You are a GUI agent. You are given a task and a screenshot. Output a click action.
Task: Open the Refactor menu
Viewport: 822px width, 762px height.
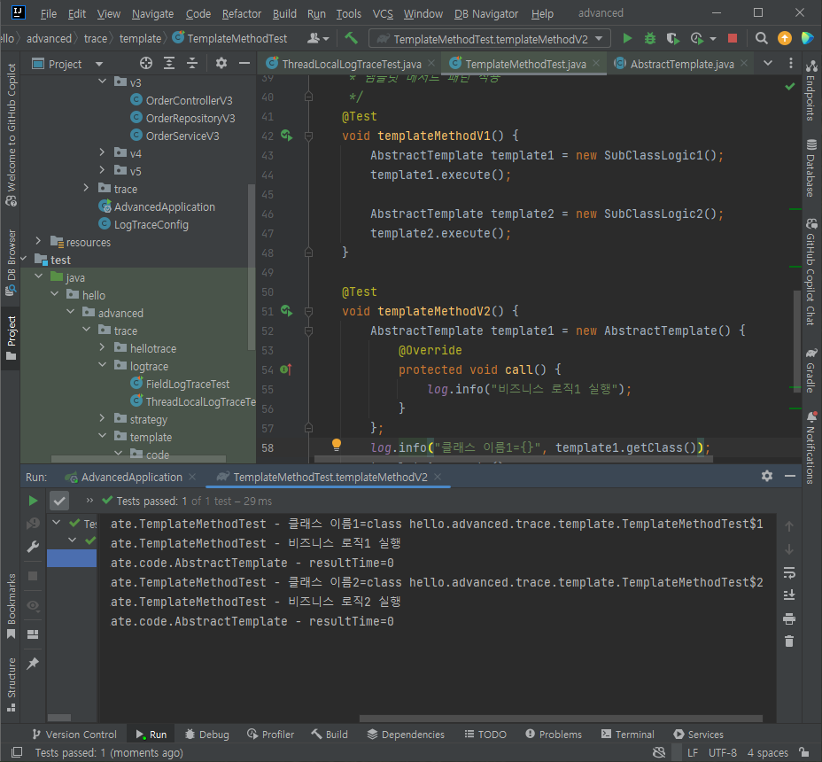(242, 14)
